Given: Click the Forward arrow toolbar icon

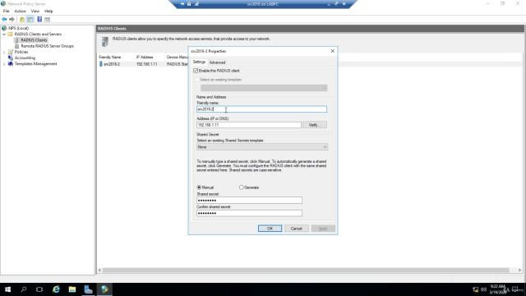Looking at the screenshot, I should pos(12,20).
